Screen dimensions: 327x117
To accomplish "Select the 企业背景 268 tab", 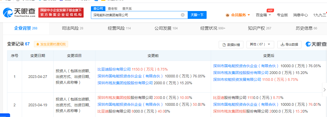I will [26, 28].
